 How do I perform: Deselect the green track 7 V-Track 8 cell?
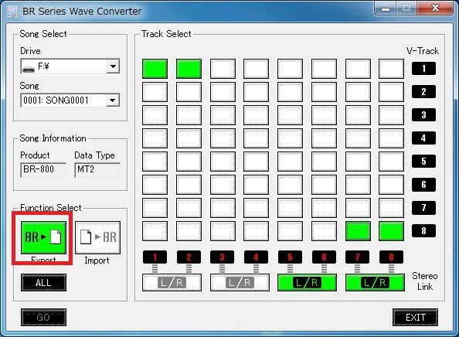coord(358,231)
